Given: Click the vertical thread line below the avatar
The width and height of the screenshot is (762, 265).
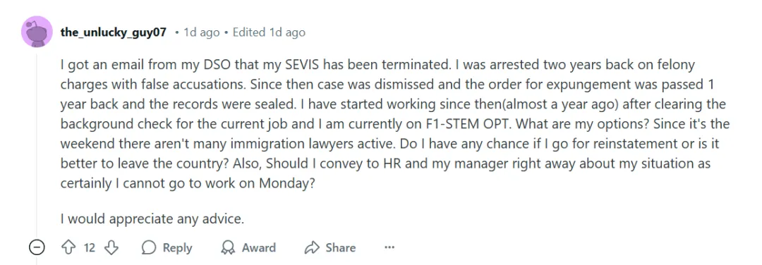Looking at the screenshot, I should click(37, 146).
